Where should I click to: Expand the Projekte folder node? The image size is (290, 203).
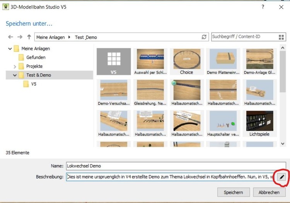[x=15, y=66]
